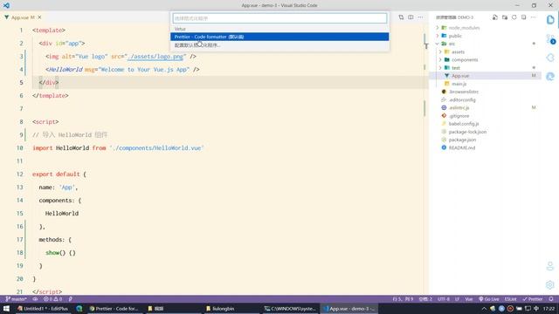
Task: Choose Prettier - Code formatter as default
Action: pyautogui.click(x=279, y=37)
